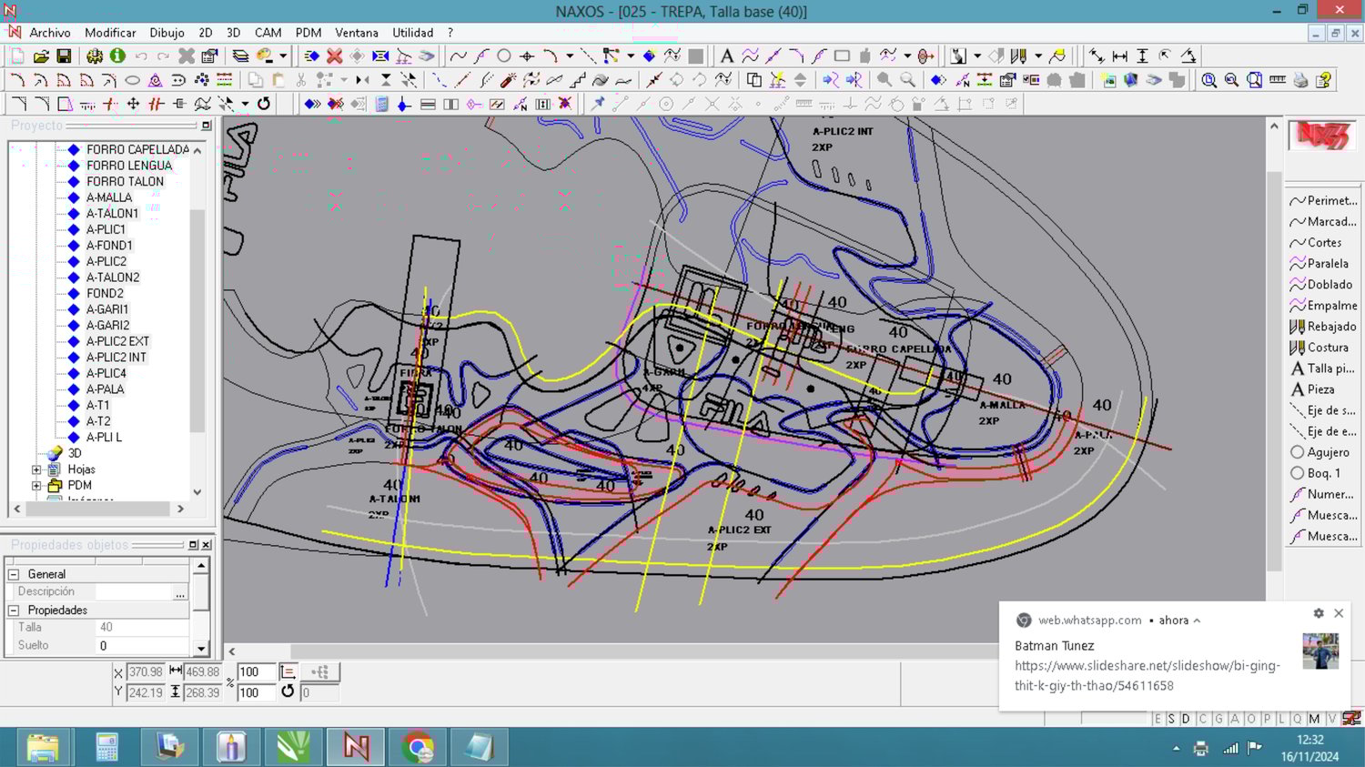
Task: Open the Utilidad menu
Action: pyautogui.click(x=412, y=33)
